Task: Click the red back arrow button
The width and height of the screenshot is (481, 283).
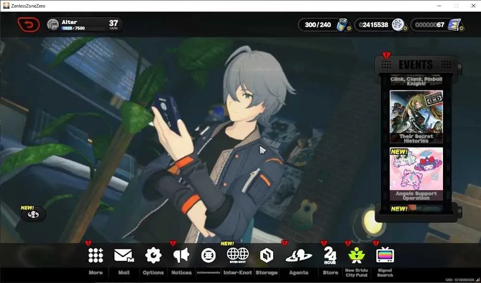Action: click(x=29, y=25)
